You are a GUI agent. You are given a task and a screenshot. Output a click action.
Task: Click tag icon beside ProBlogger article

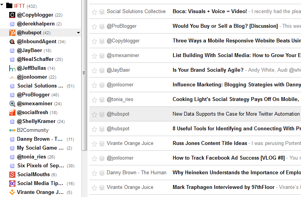(102, 27)
